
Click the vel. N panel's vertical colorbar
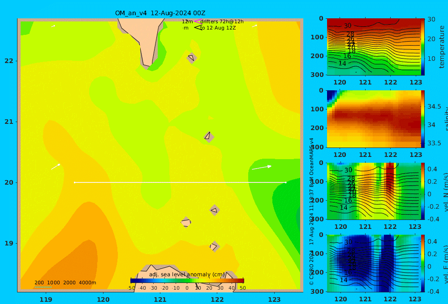423,191
